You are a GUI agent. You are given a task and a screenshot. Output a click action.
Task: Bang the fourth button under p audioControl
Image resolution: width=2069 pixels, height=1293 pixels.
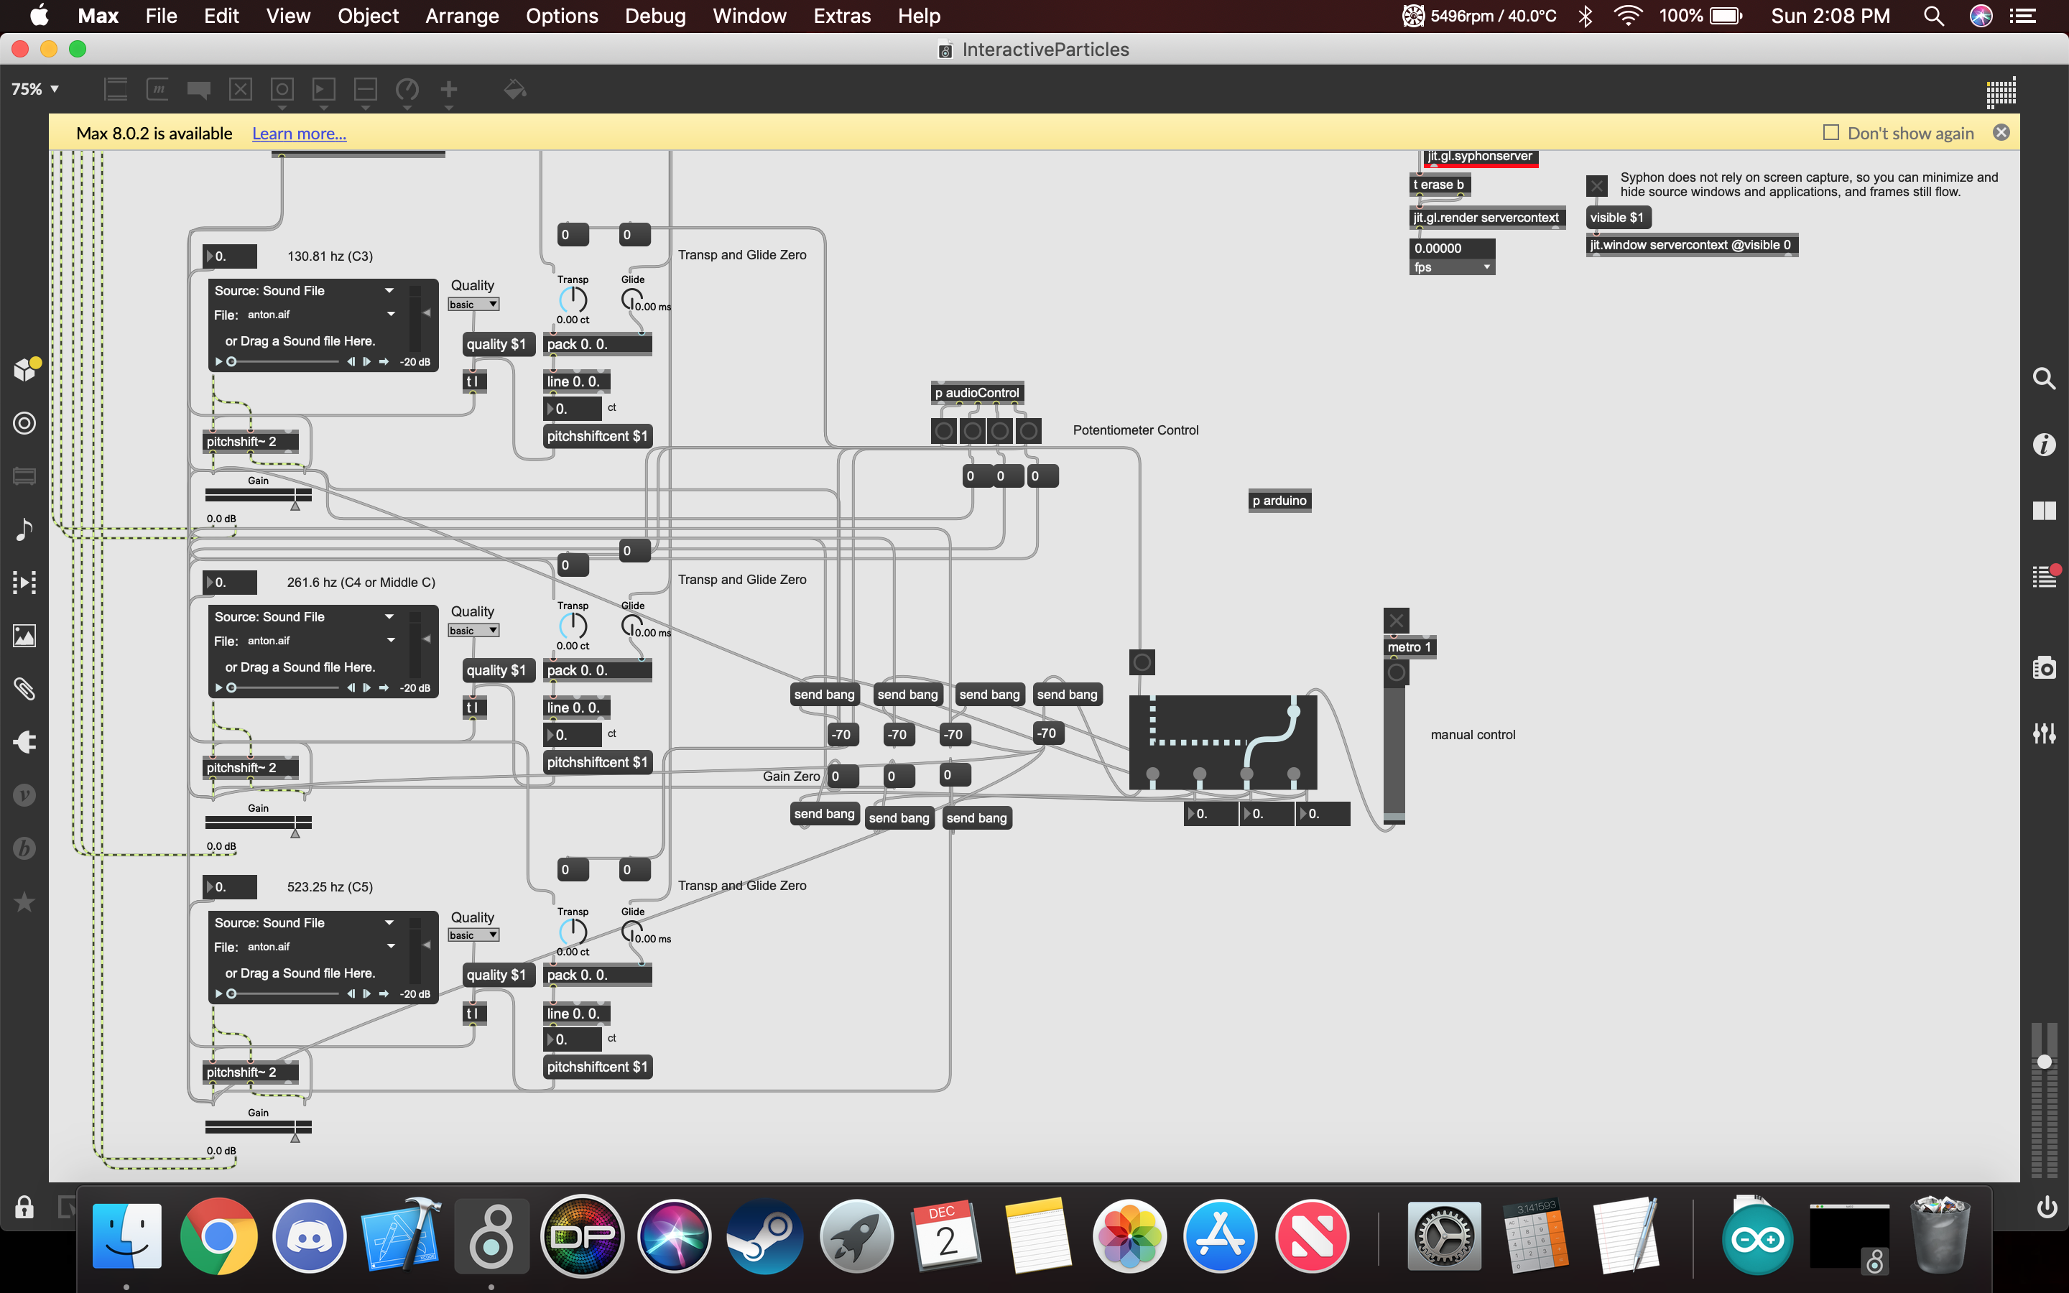(x=1029, y=431)
